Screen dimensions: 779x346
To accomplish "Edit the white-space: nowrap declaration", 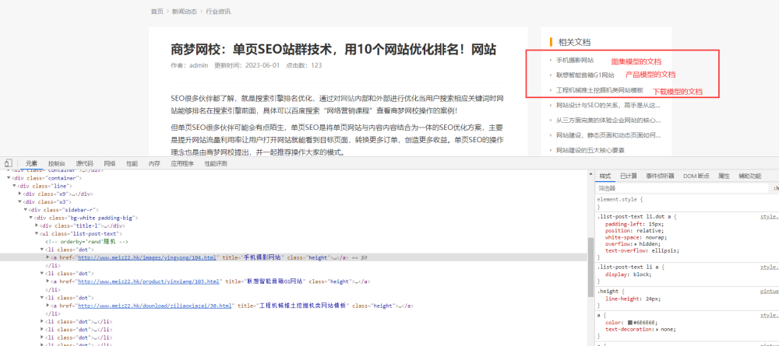I will click(x=634, y=237).
